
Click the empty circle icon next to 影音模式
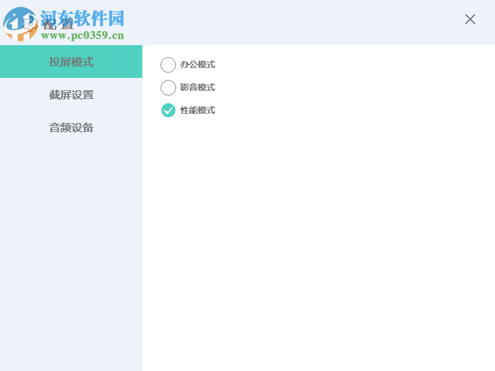168,87
